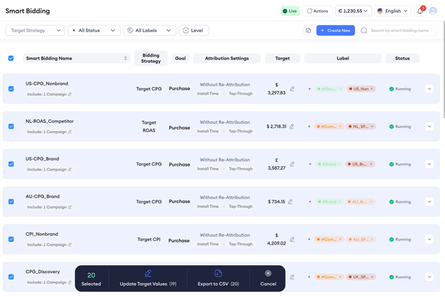
Task: Open the English language selector
Action: click(x=393, y=11)
